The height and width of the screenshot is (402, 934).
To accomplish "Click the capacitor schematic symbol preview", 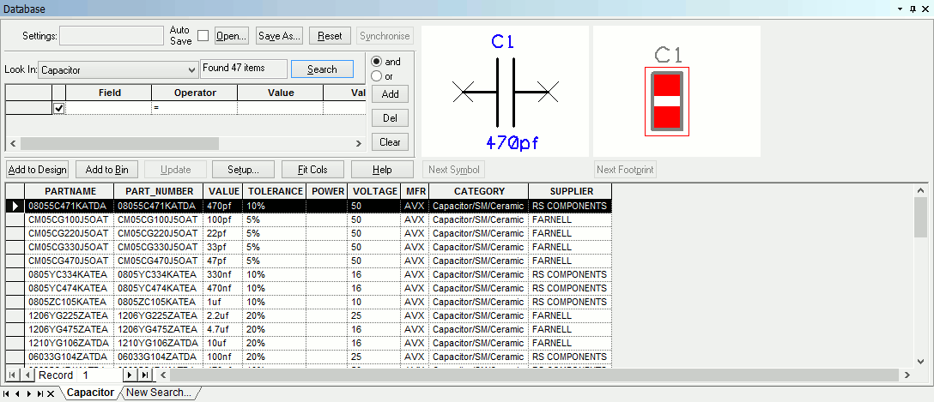I will [x=506, y=90].
